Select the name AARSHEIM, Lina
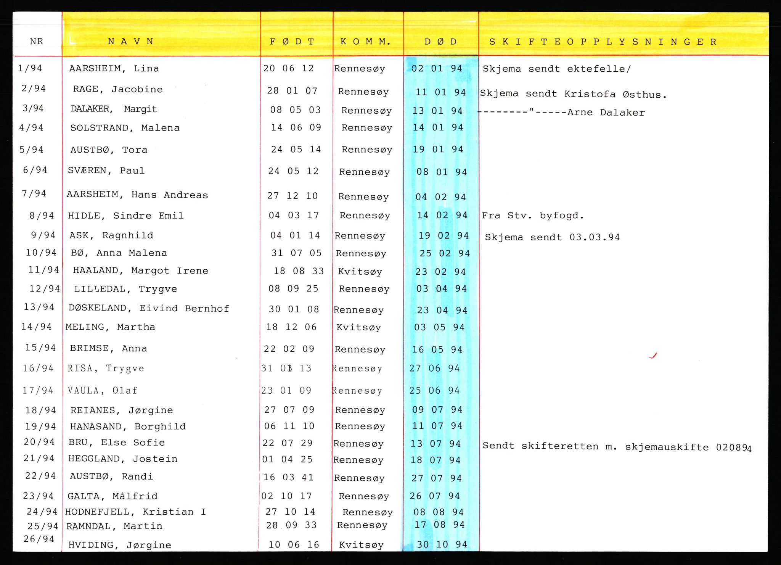 114,69
